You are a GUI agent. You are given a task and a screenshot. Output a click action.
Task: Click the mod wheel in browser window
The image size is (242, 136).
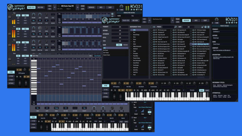[x=120, y=96]
